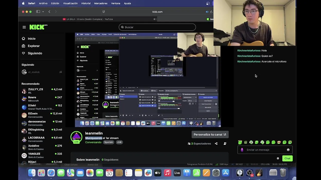Image resolution: width=321 pixels, height=180 pixels.
Task: Expand Safari sidebar options chevron
Action: pos(43,12)
